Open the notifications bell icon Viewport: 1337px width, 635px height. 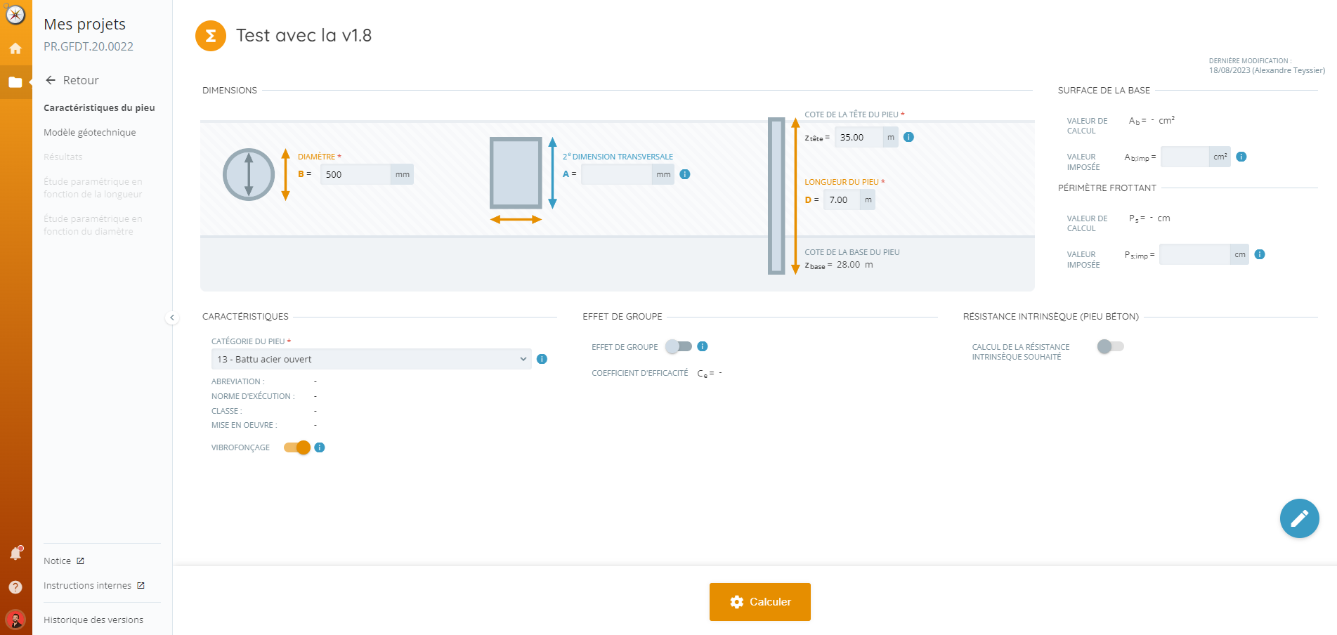pos(15,554)
